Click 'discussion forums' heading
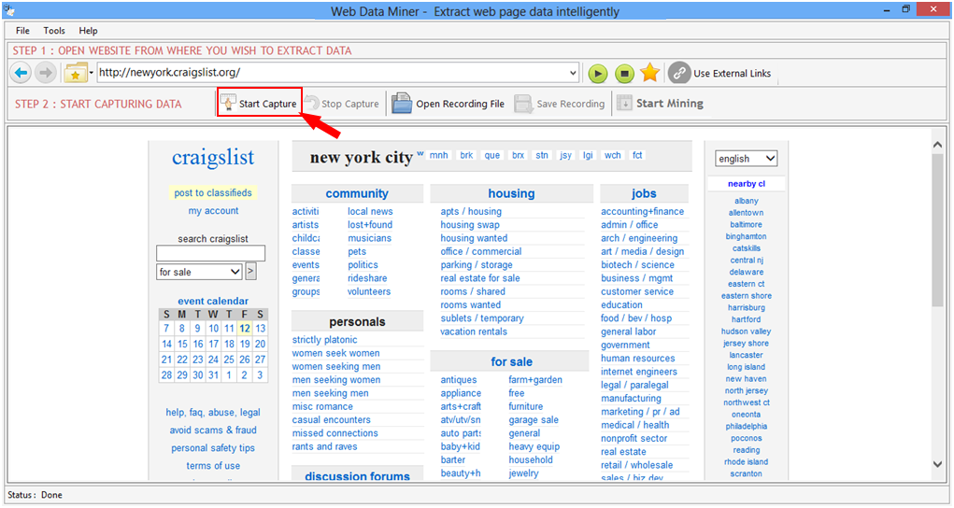This screenshot has width=954, height=508. pos(358,476)
